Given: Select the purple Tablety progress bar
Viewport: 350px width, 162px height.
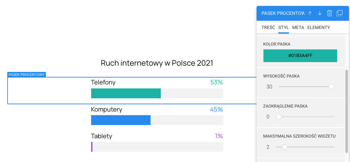Looking at the screenshot, I should 92,147.
